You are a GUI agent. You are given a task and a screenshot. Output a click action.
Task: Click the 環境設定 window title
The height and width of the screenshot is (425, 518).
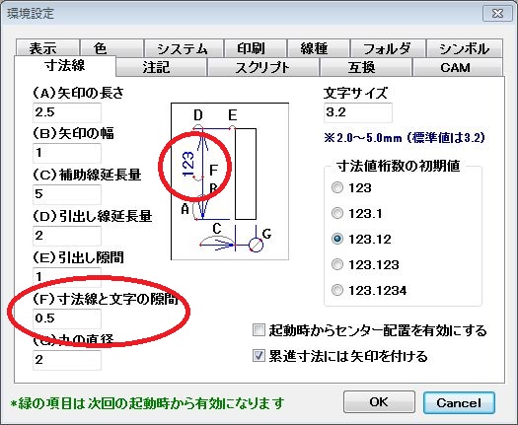[31, 14]
